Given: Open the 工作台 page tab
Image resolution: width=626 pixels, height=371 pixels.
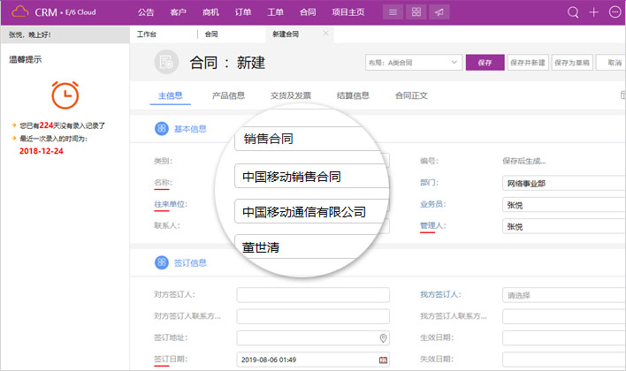Looking at the screenshot, I should [x=148, y=34].
